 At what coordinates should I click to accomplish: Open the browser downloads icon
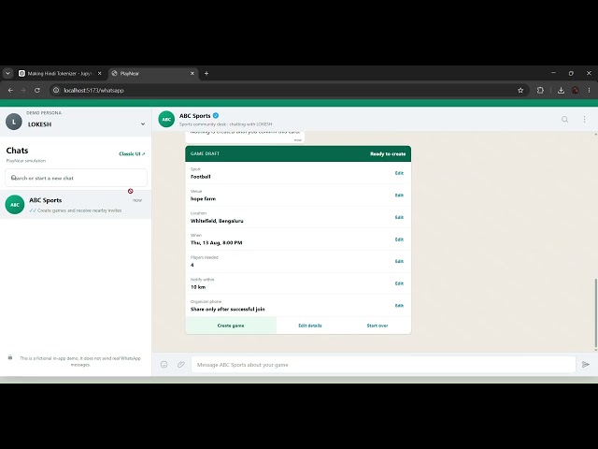[x=561, y=91]
